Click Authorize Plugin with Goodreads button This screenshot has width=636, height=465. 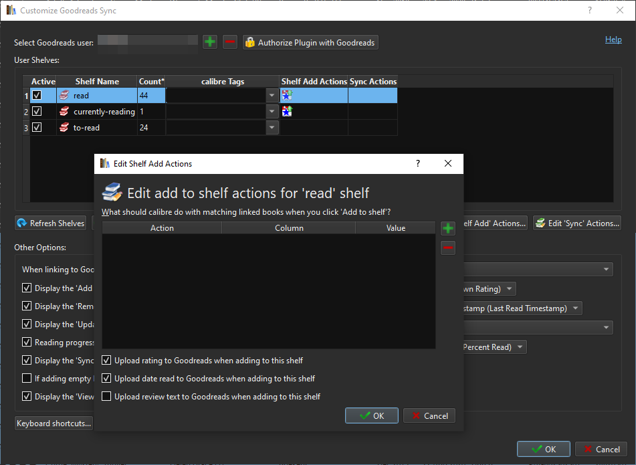pyautogui.click(x=311, y=42)
